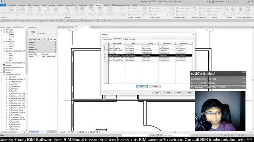The width and height of the screenshot is (254, 142).
Task: Open MEP Settings
Action: point(100,11)
